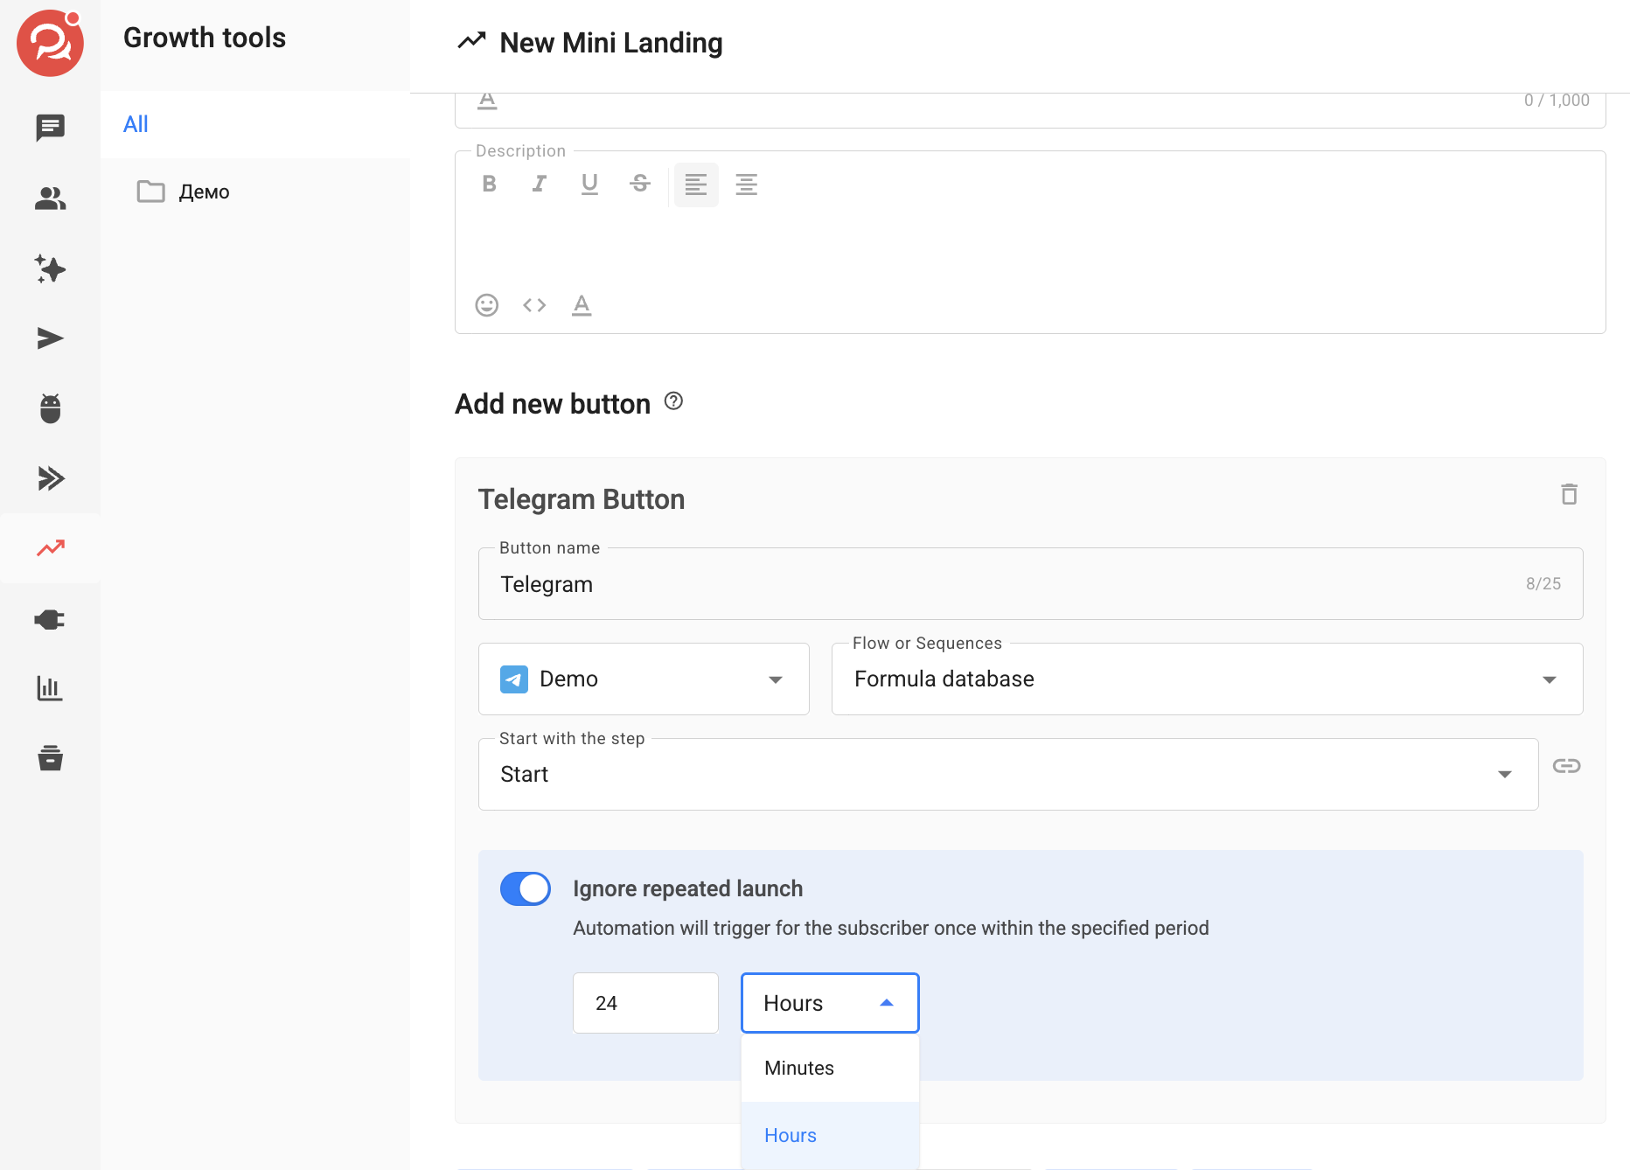This screenshot has width=1630, height=1170.
Task: Open description text color picker
Action: click(x=582, y=305)
